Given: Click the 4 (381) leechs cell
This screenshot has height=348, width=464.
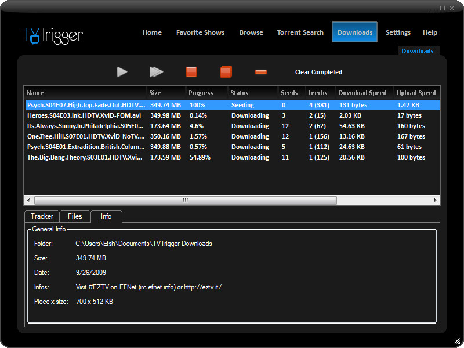Looking at the screenshot, I should (319, 105).
